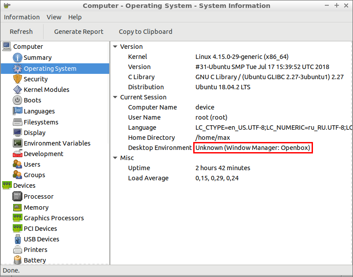Click the Devices category icon

click(x=7, y=185)
